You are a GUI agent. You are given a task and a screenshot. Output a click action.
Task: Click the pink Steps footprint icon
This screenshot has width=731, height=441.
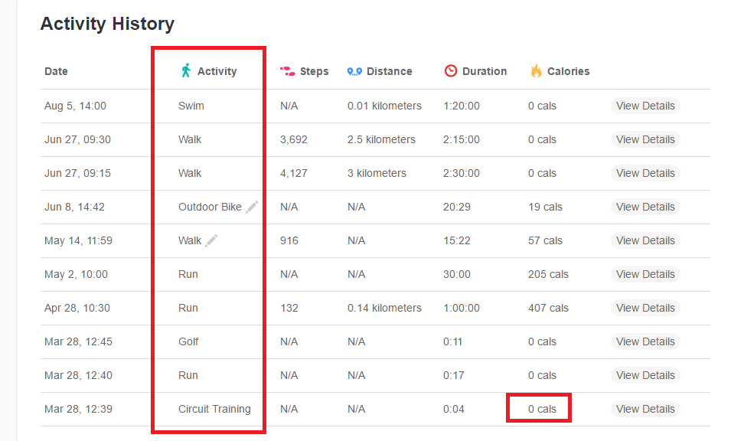[288, 71]
